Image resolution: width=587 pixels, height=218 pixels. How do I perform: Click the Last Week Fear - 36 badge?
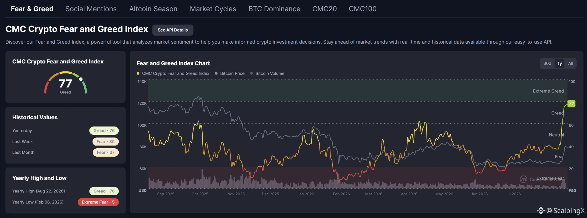pos(105,142)
